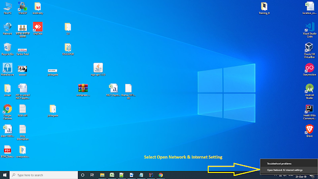Select the Google Chrome desktop shortcut
Viewport: 318px width, 179px height.
(x=7, y=112)
